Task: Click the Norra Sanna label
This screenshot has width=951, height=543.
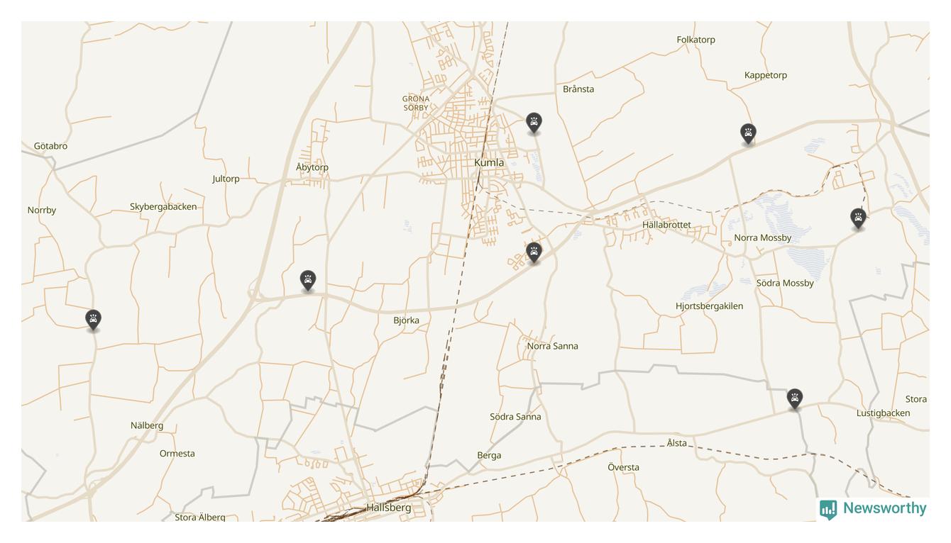Action: (552, 346)
